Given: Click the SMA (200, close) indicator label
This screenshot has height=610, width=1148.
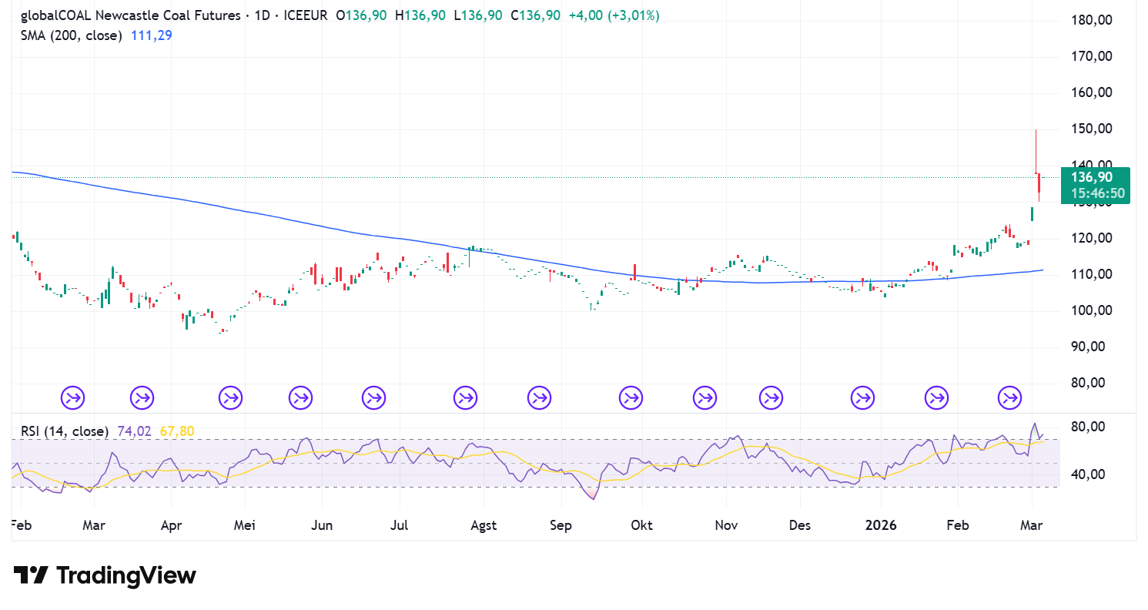Looking at the screenshot, I should point(71,35).
